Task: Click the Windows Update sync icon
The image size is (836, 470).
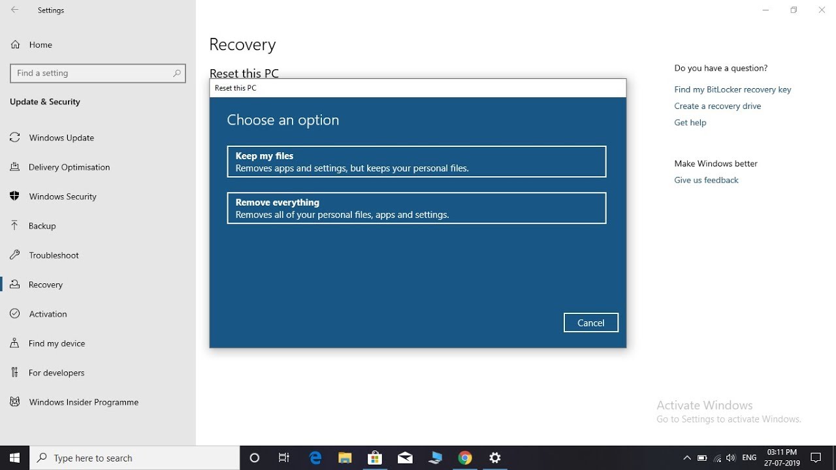Action: point(15,138)
